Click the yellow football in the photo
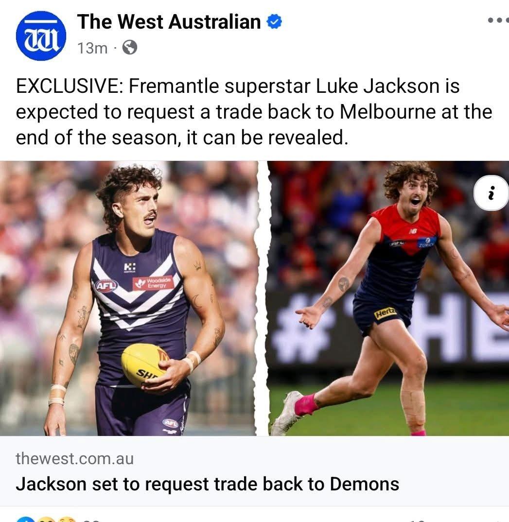This screenshot has width=509, height=522. click(144, 365)
